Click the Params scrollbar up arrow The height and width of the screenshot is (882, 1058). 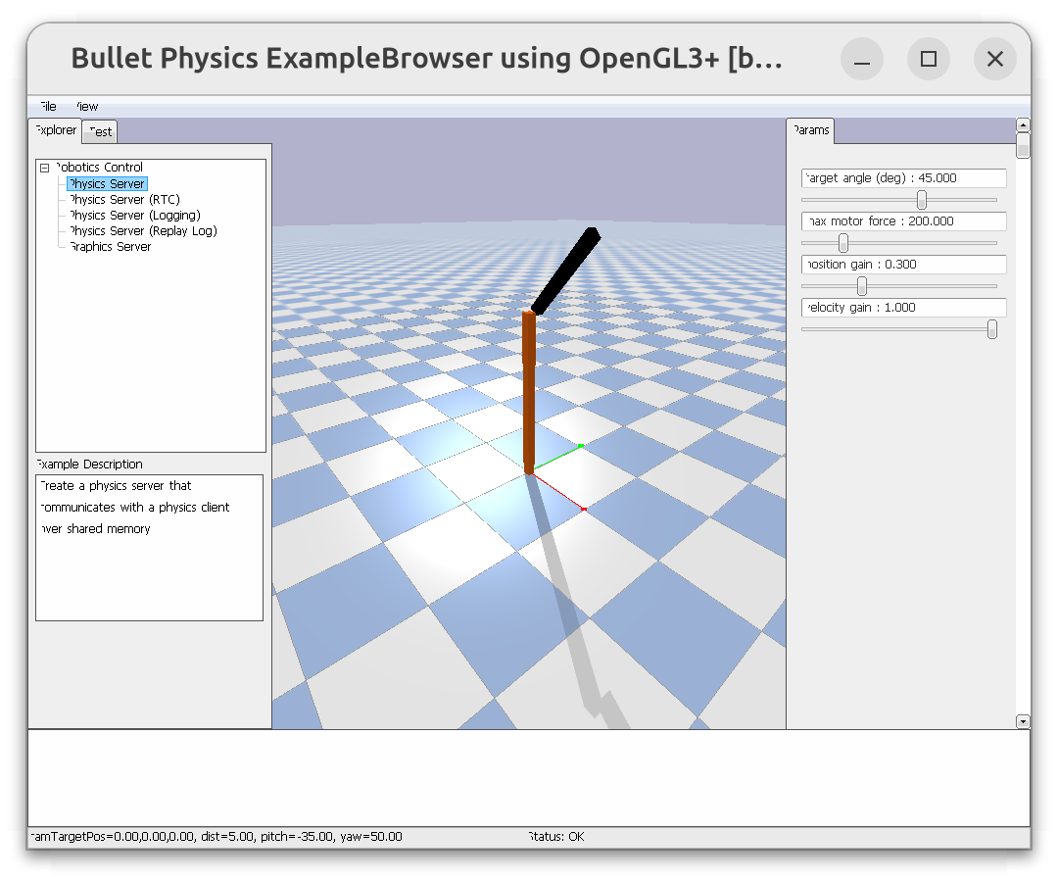coord(1023,125)
